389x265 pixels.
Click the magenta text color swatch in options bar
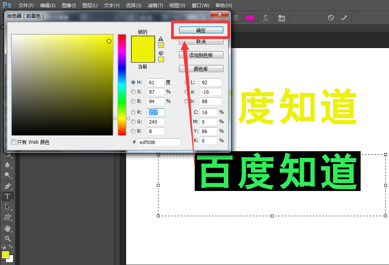pyautogui.click(x=250, y=18)
